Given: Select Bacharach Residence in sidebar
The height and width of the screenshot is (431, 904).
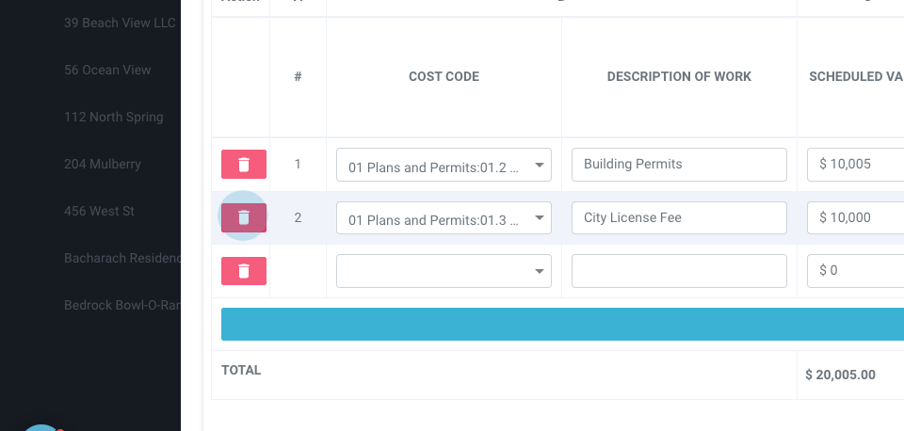Looking at the screenshot, I should [x=121, y=258].
